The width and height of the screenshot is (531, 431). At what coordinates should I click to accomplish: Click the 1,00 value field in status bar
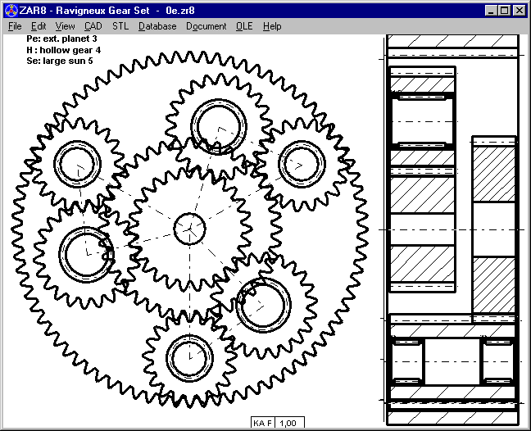point(291,423)
